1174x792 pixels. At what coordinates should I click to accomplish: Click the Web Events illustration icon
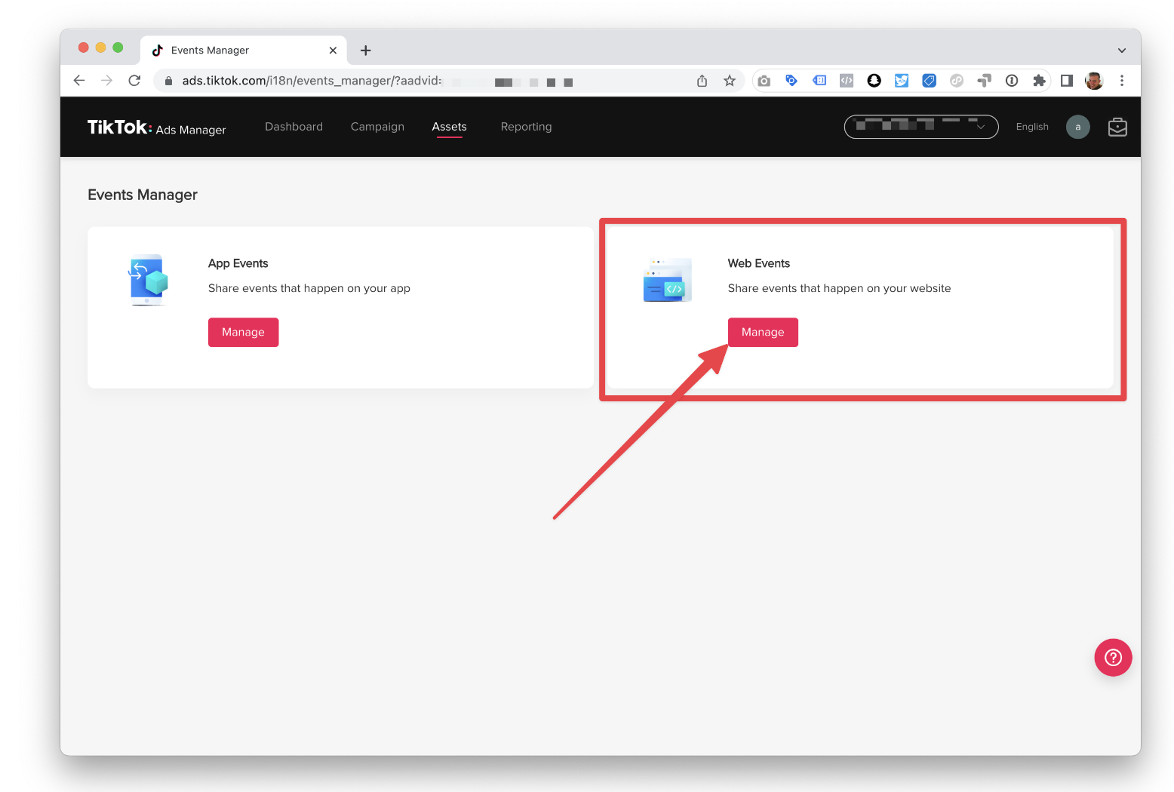(x=668, y=280)
